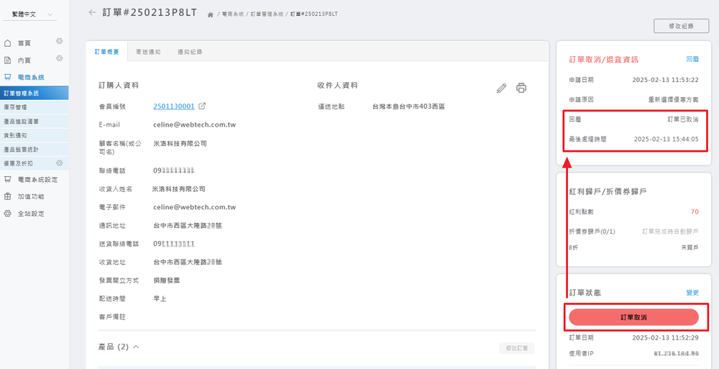Click the back arrow beside 訂單#250213P8LT
The width and height of the screenshot is (719, 369).
coord(91,12)
